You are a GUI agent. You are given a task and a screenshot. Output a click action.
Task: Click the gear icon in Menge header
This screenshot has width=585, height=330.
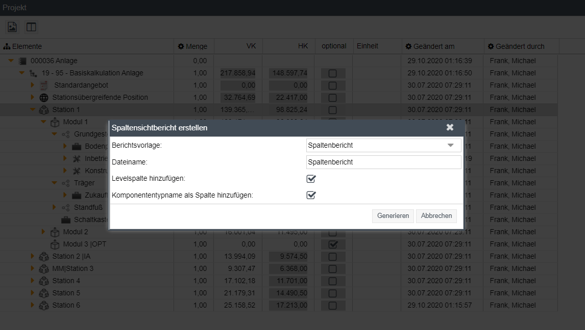coord(181,46)
